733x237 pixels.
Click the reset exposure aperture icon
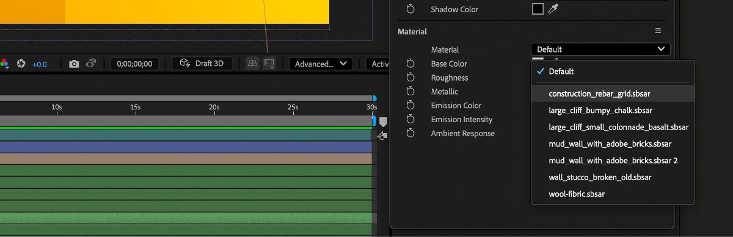click(x=21, y=64)
